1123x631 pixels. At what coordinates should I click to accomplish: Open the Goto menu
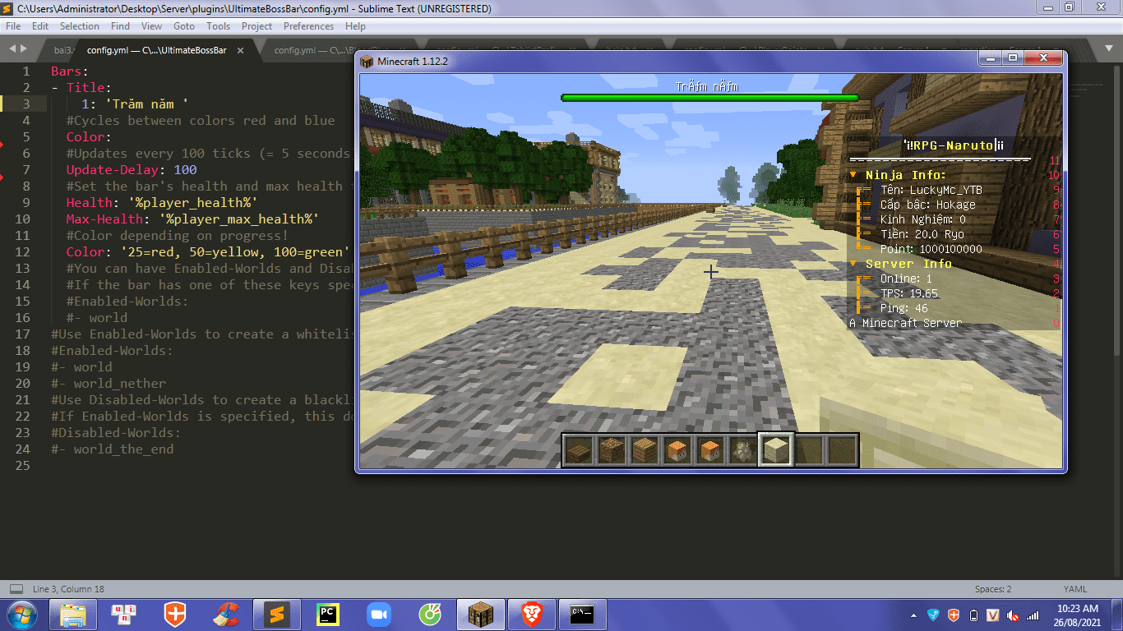[x=184, y=26]
